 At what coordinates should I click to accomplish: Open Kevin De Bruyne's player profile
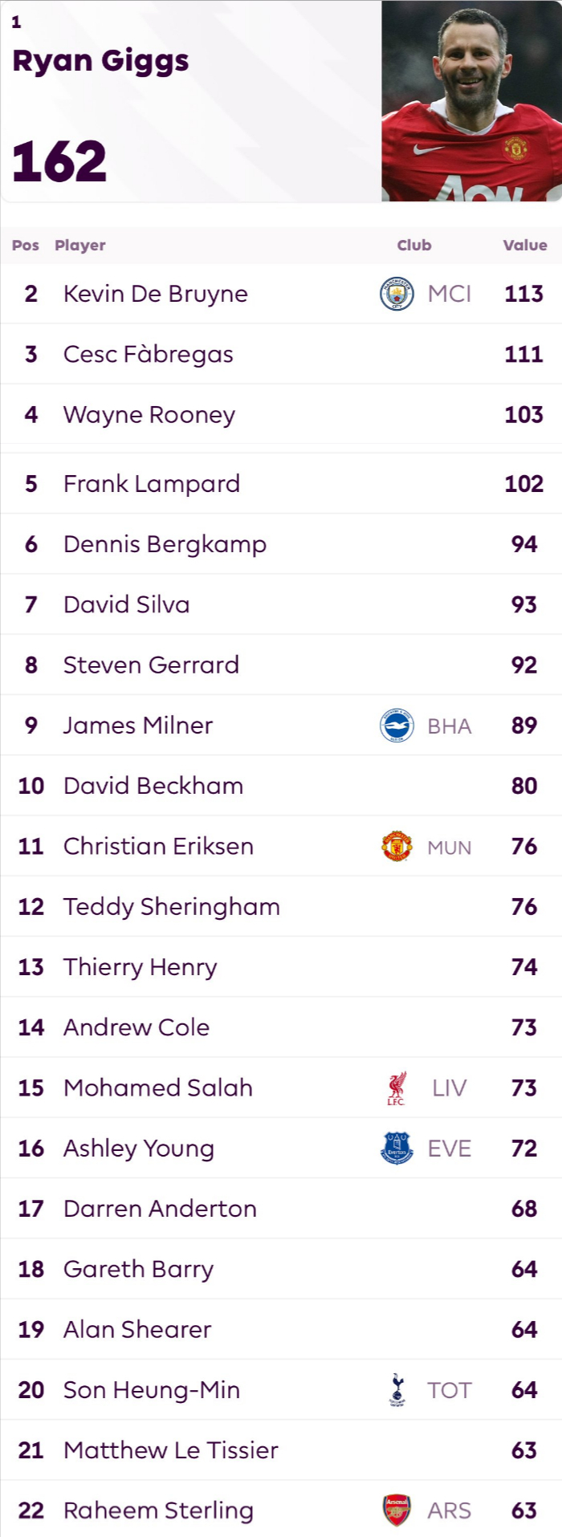click(156, 294)
